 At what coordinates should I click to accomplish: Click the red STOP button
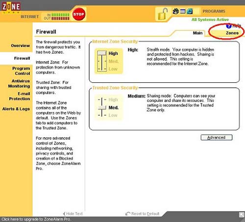(79, 14)
